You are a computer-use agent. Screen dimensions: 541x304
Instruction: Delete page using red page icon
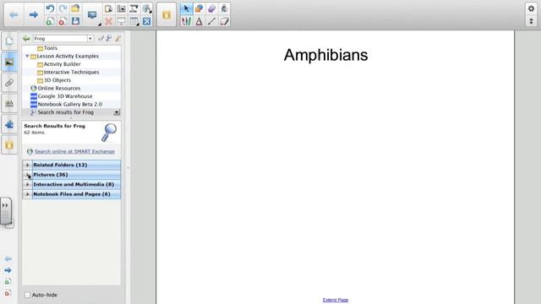point(63,21)
